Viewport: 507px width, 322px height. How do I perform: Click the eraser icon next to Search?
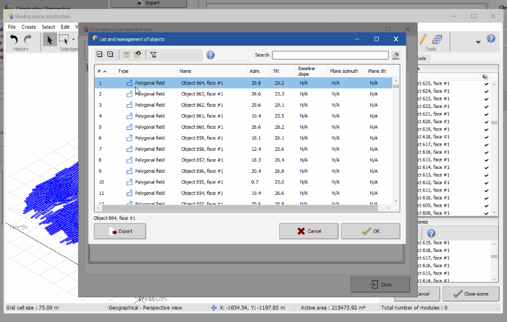pyautogui.click(x=396, y=55)
